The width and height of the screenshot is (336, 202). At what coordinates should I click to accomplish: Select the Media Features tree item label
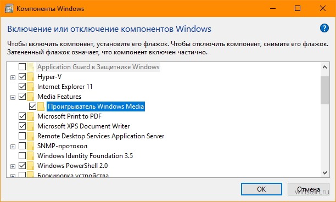[x=59, y=97]
